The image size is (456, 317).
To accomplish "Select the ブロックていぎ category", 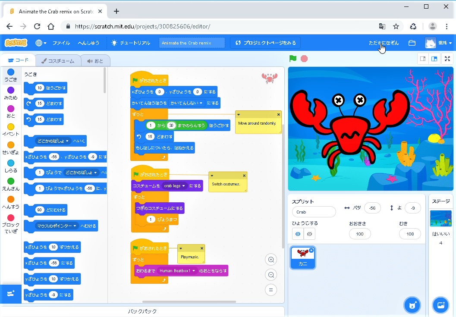I will coord(11,224).
